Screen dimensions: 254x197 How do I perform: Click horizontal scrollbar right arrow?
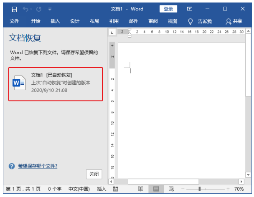[x=241, y=182]
